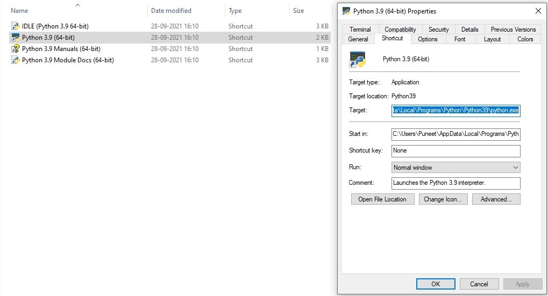Select Python 3.9 Module Docs (64-bit) name
The height and width of the screenshot is (296, 548).
pyautogui.click(x=68, y=60)
